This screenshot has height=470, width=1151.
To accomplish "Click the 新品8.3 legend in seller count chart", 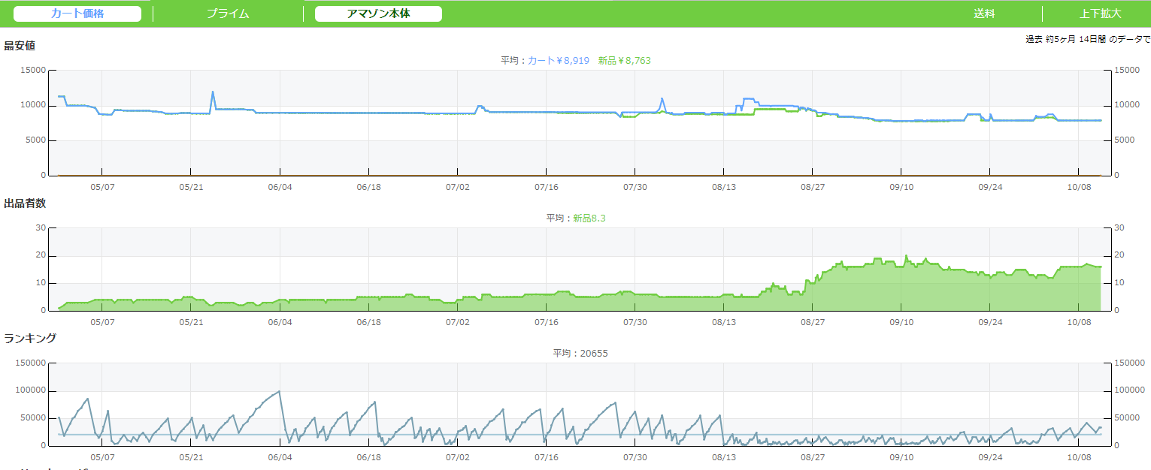I will pos(589,218).
